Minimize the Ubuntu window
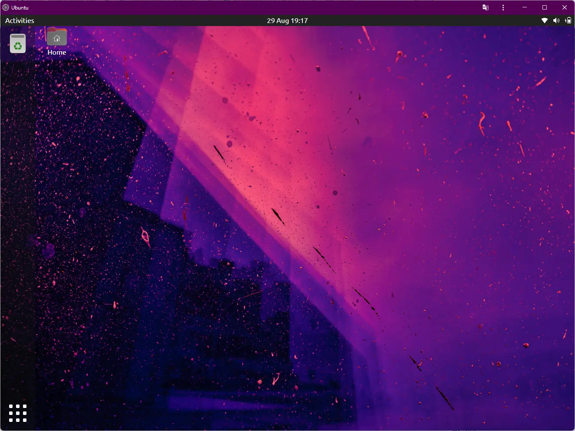 tap(525, 7)
